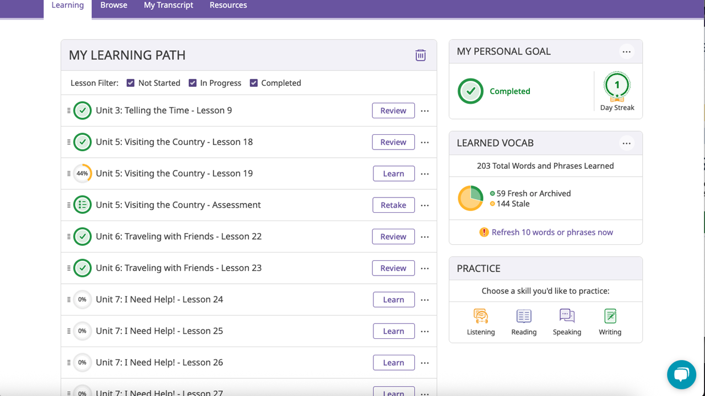Click the 0% progress circle for Lesson 26

tap(82, 362)
